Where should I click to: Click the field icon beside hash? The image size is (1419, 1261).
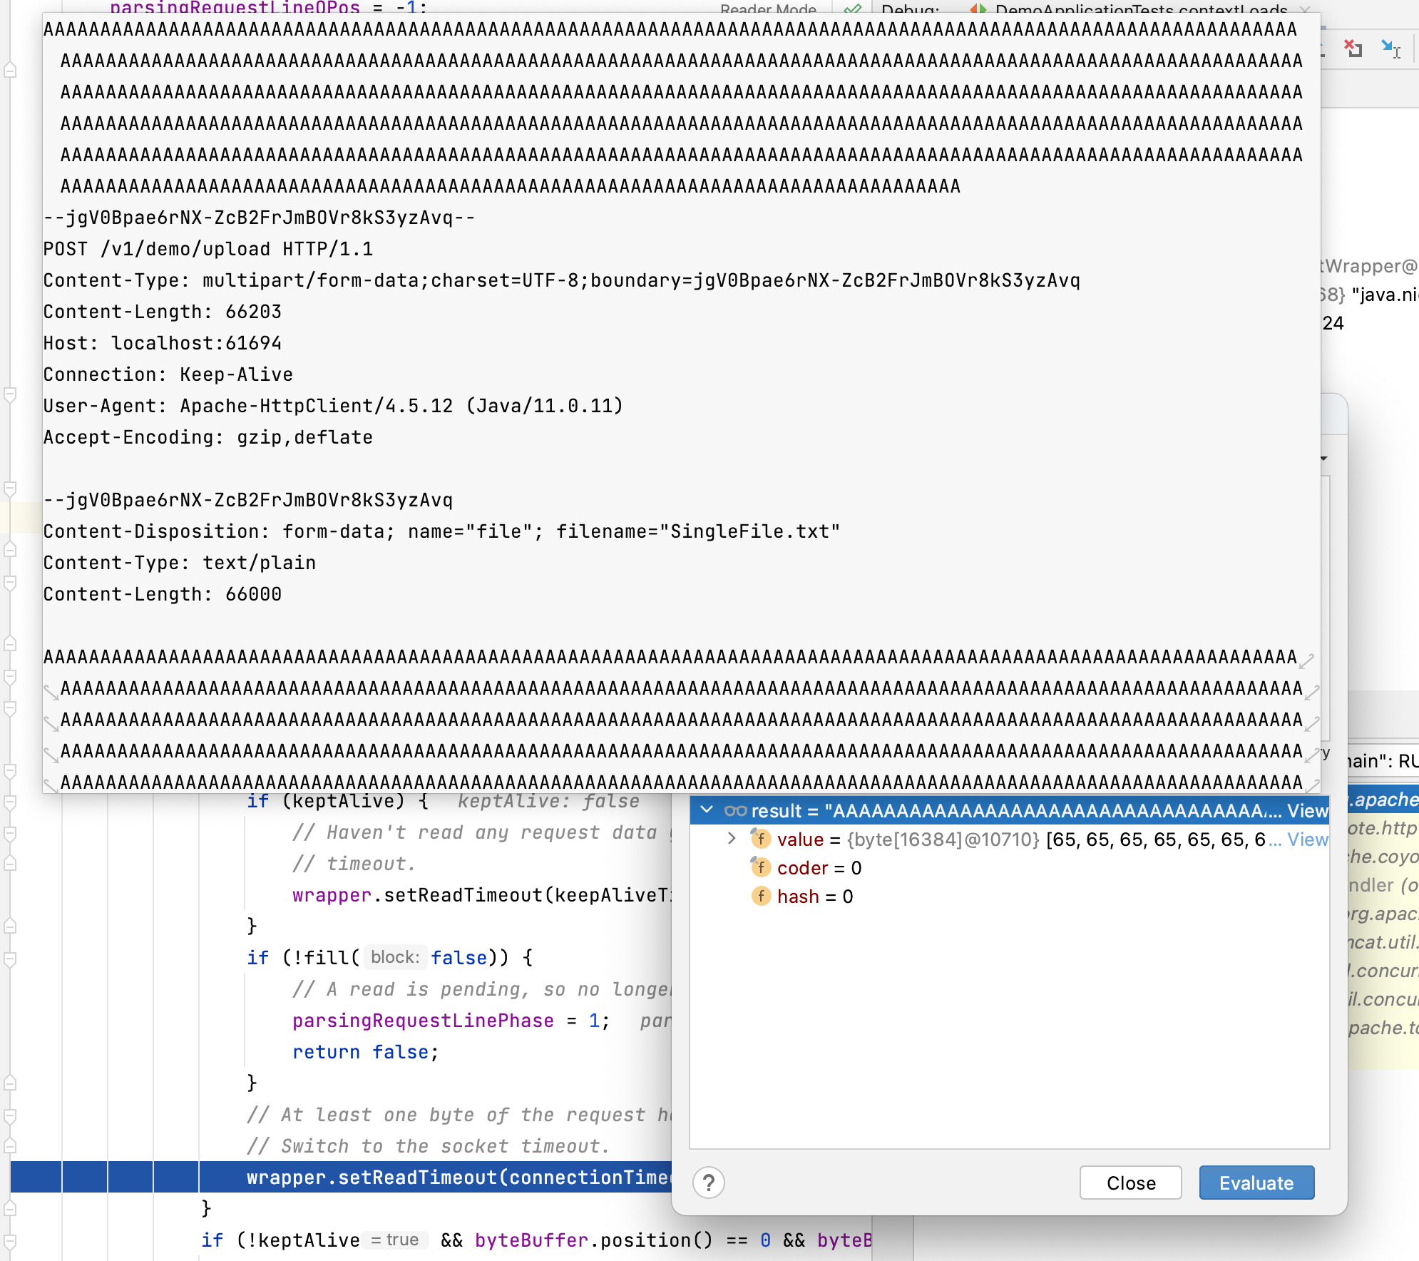tap(761, 896)
